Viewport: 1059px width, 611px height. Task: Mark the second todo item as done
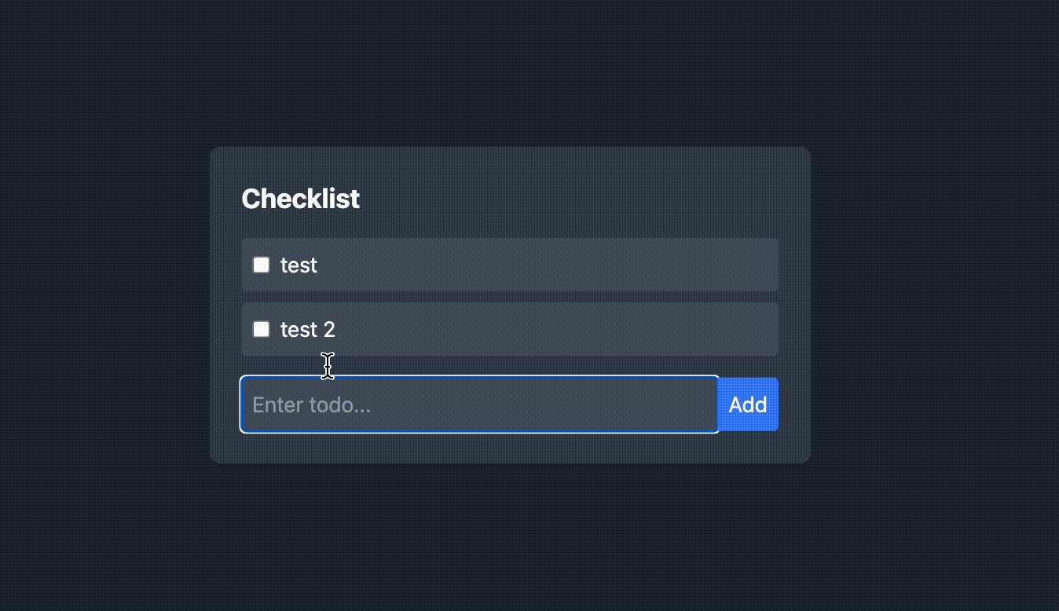pos(262,329)
